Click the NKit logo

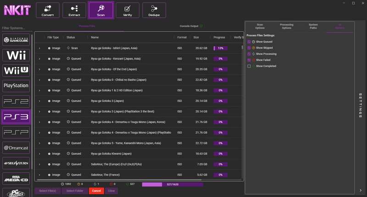17,10
